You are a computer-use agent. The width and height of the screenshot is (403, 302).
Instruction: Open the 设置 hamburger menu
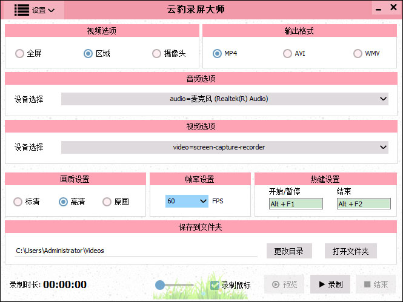point(34,10)
